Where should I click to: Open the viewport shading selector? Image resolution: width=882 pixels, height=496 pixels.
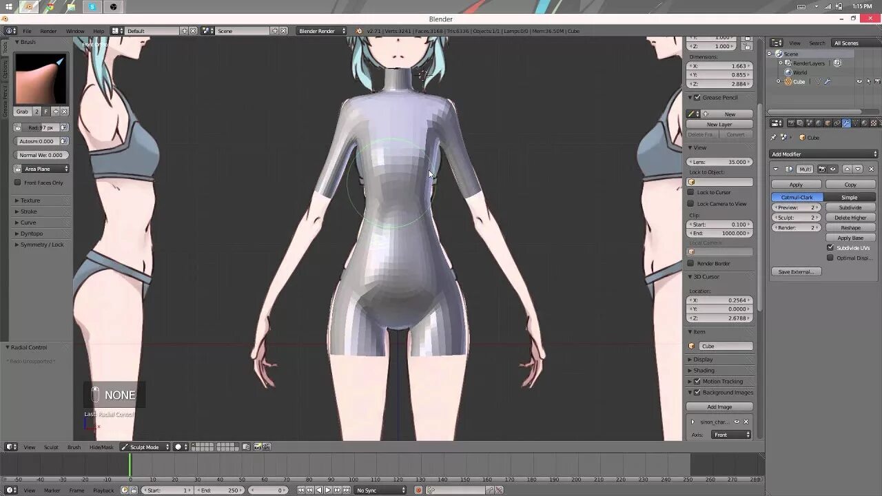click(x=181, y=447)
